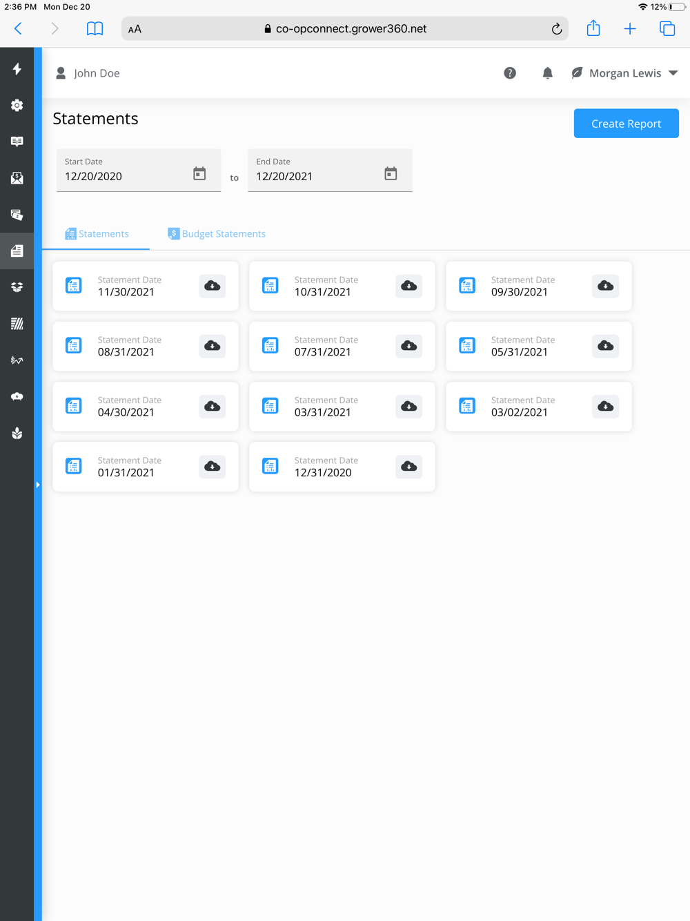Open Start Date calendar picker
This screenshot has height=921, width=690.
point(199,173)
